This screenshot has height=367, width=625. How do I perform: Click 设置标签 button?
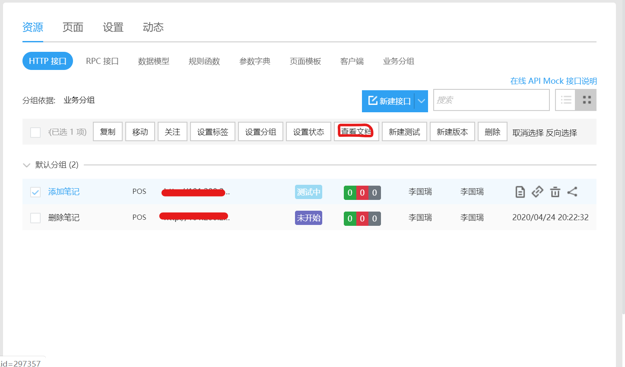click(x=213, y=132)
